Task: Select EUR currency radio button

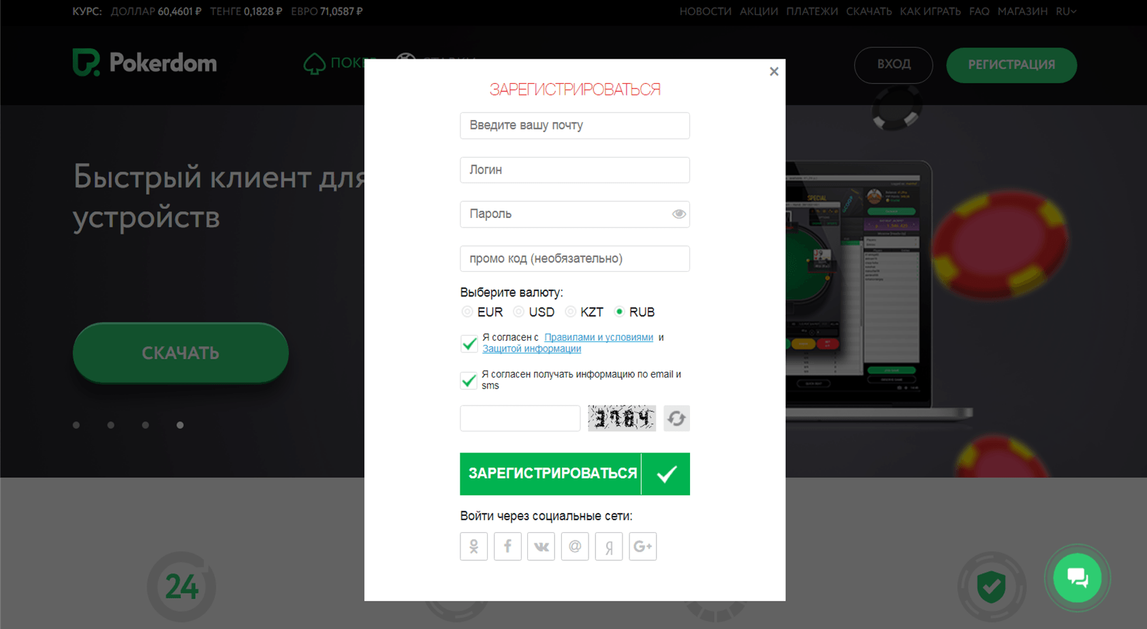Action: click(467, 312)
